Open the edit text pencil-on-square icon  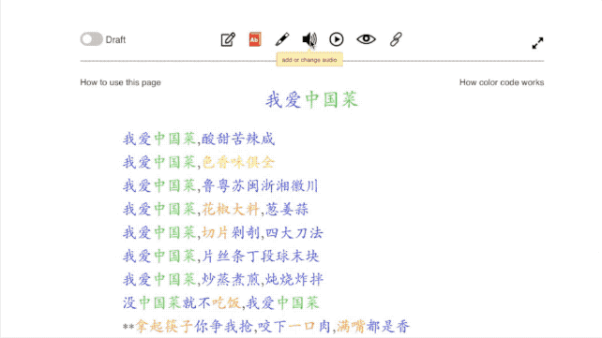tap(228, 39)
